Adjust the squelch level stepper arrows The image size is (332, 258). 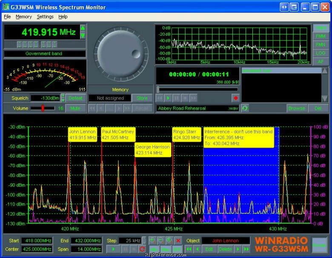63,98
